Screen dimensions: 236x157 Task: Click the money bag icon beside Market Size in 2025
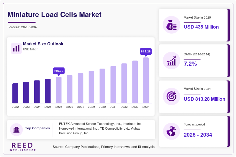coord(171,25)
